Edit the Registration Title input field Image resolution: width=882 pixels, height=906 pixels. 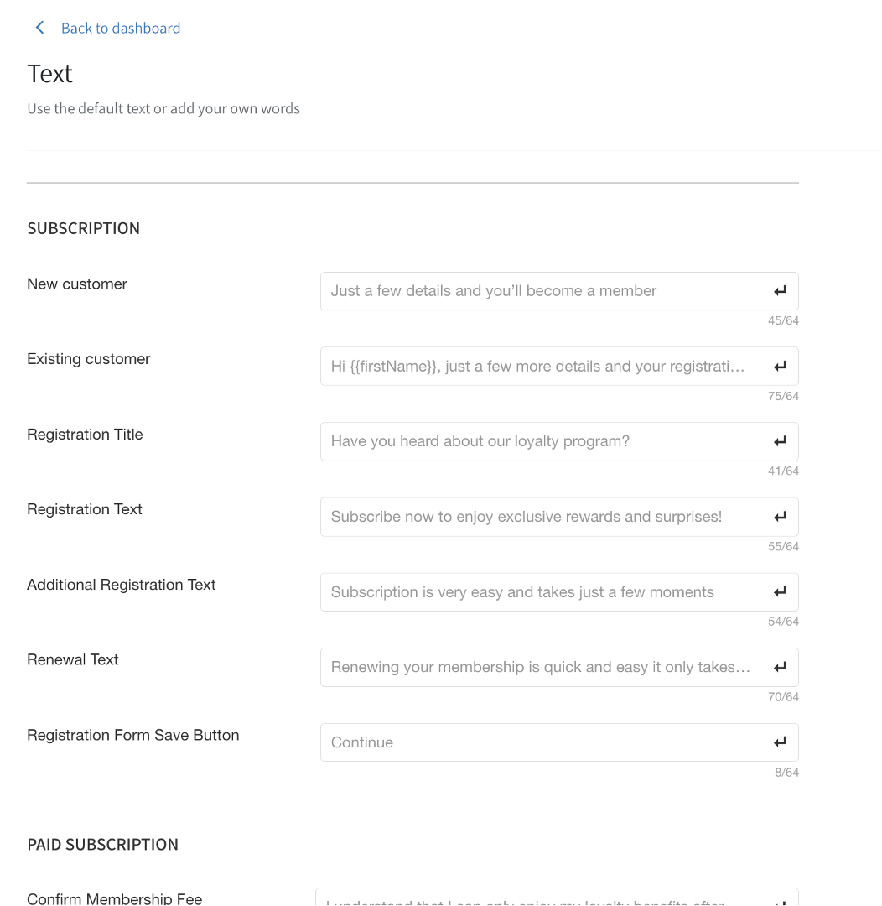click(x=537, y=441)
